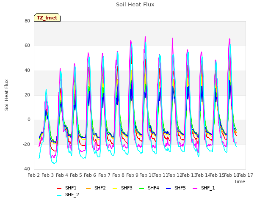271x203 pixels.
Task: Click the cyan SHF_2 legend color marker
Action: click(x=59, y=195)
